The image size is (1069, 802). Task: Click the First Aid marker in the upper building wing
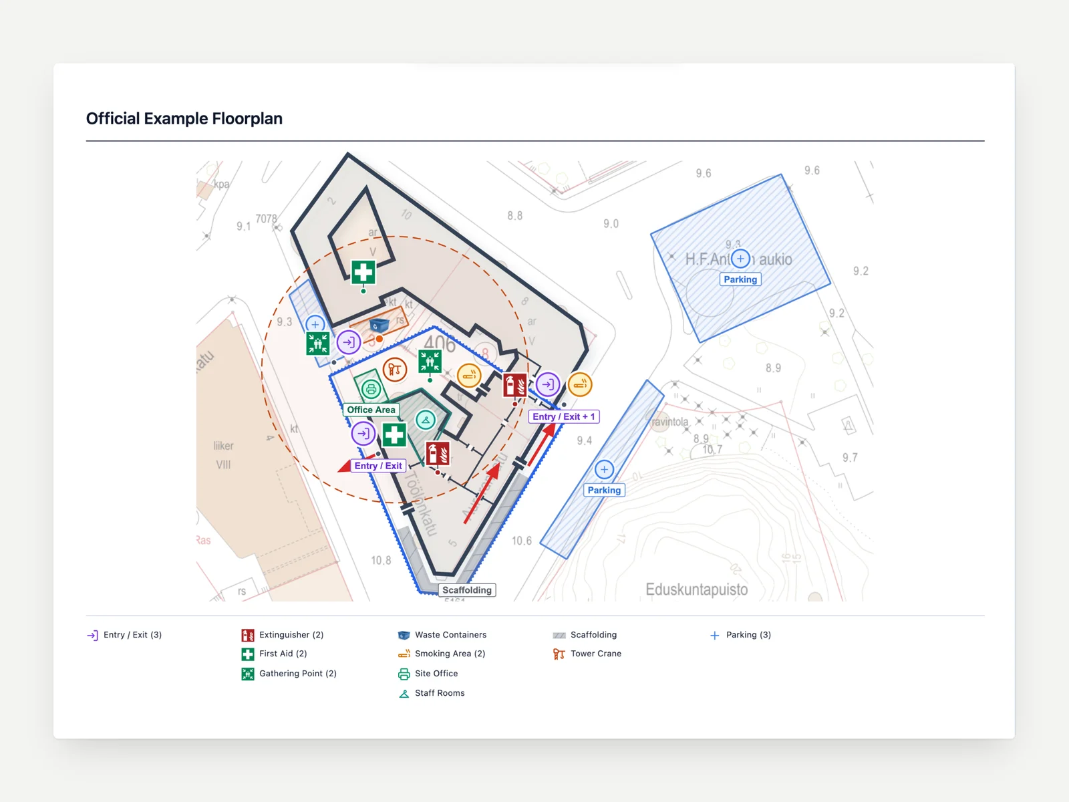363,272
